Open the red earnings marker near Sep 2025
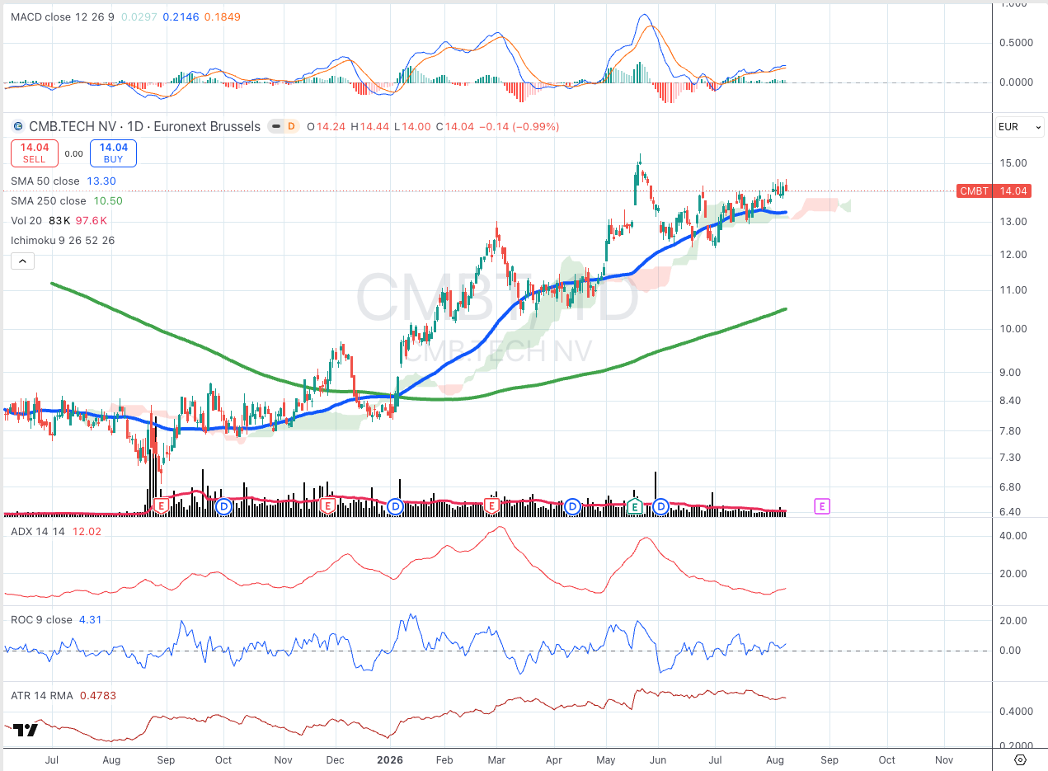 point(162,505)
